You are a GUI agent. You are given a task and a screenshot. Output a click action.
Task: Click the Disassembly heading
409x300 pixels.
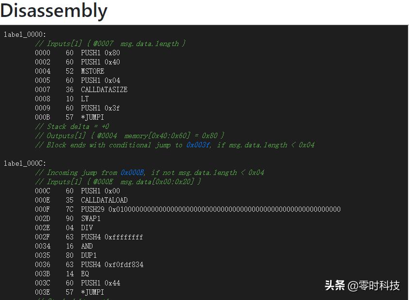(54, 11)
